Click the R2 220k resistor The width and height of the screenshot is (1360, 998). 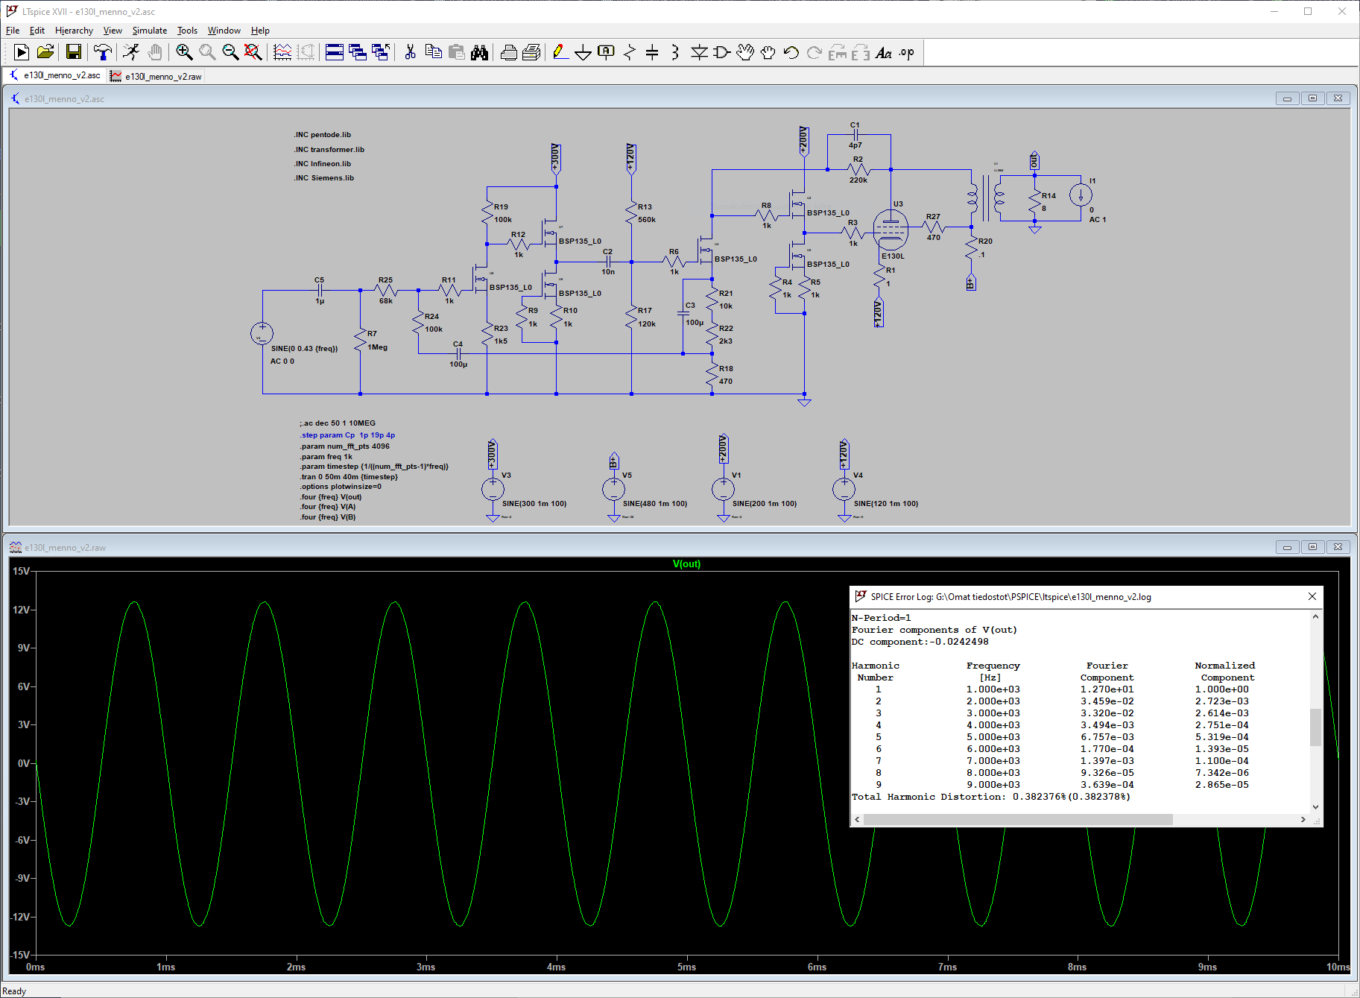pos(858,170)
